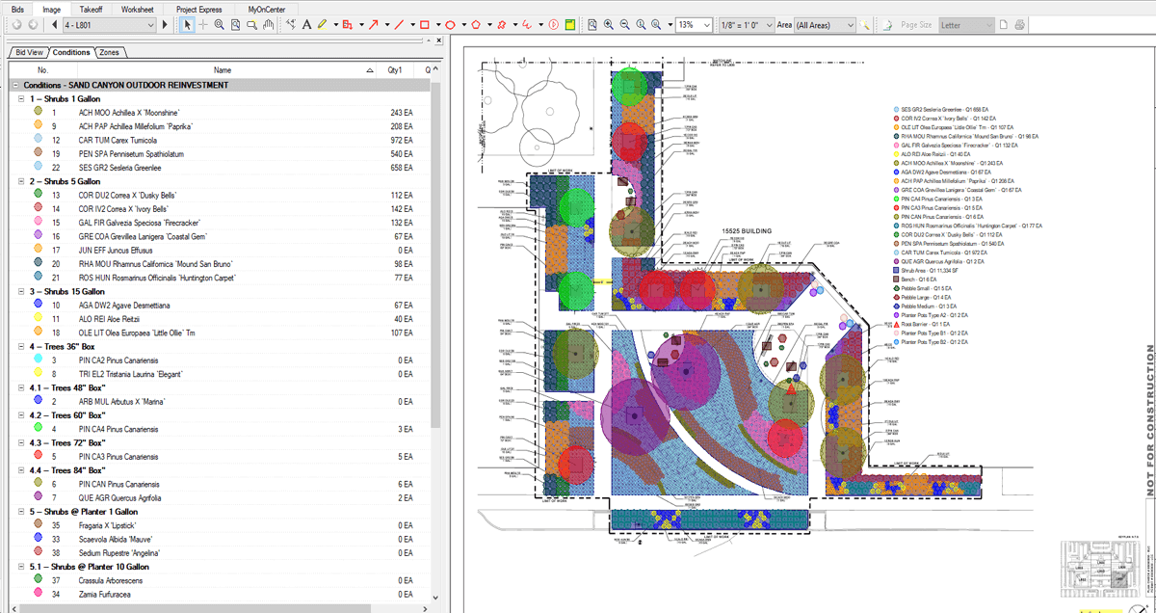The height and width of the screenshot is (613, 1156).
Task: Select the arrow pointer tool
Action: 188,24
